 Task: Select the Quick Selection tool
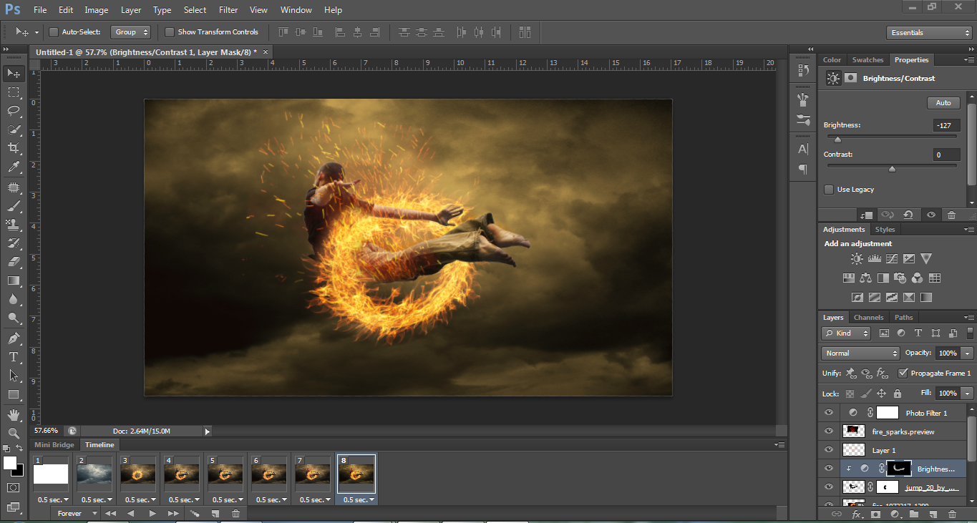pos(14,129)
